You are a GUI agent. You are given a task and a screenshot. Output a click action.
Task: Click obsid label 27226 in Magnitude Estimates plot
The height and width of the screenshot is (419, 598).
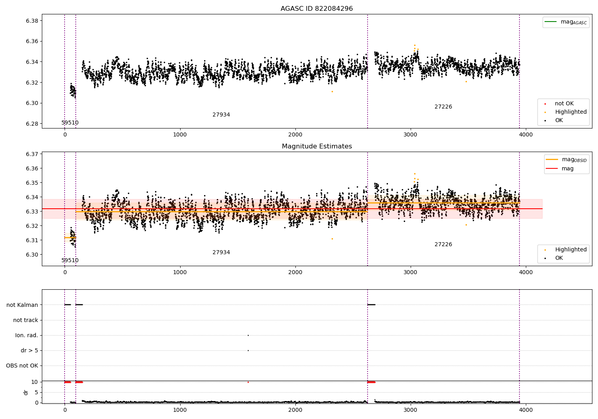443,245
